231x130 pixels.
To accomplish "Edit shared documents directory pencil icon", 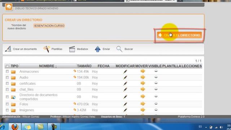I will pos(125,97).
